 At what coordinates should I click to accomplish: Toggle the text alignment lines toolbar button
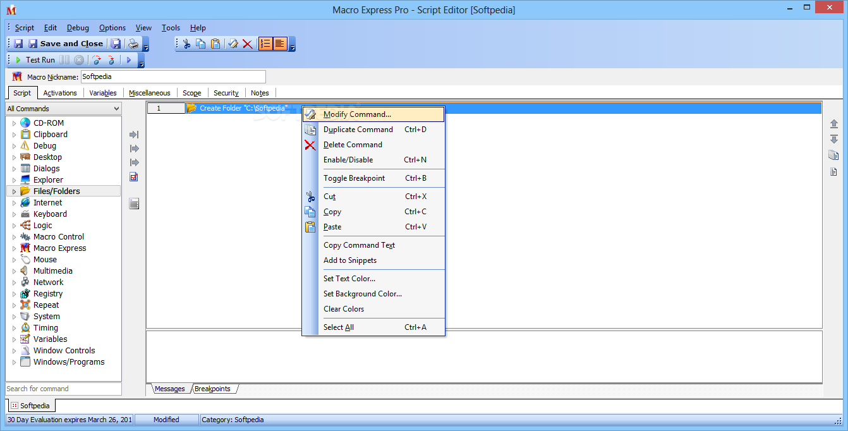point(280,44)
